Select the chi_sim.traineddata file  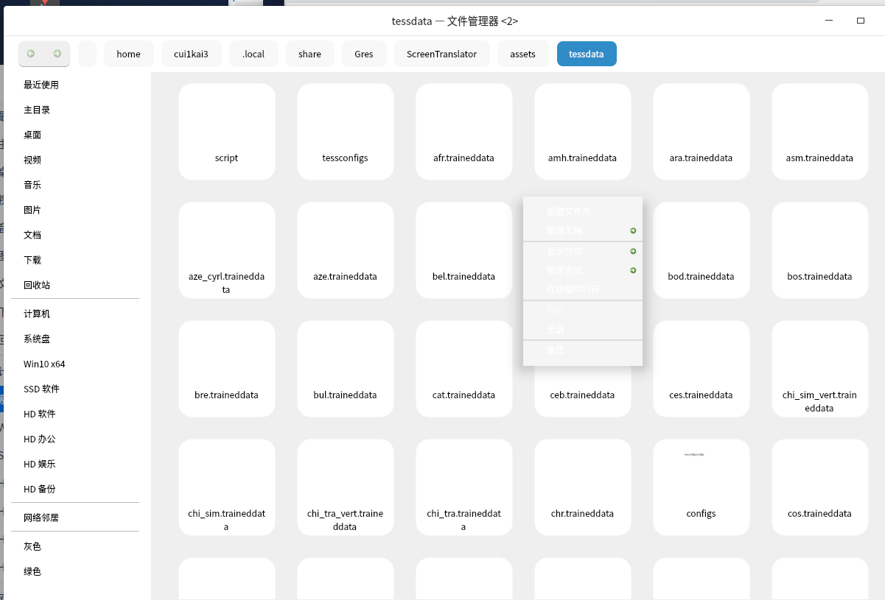pos(226,486)
